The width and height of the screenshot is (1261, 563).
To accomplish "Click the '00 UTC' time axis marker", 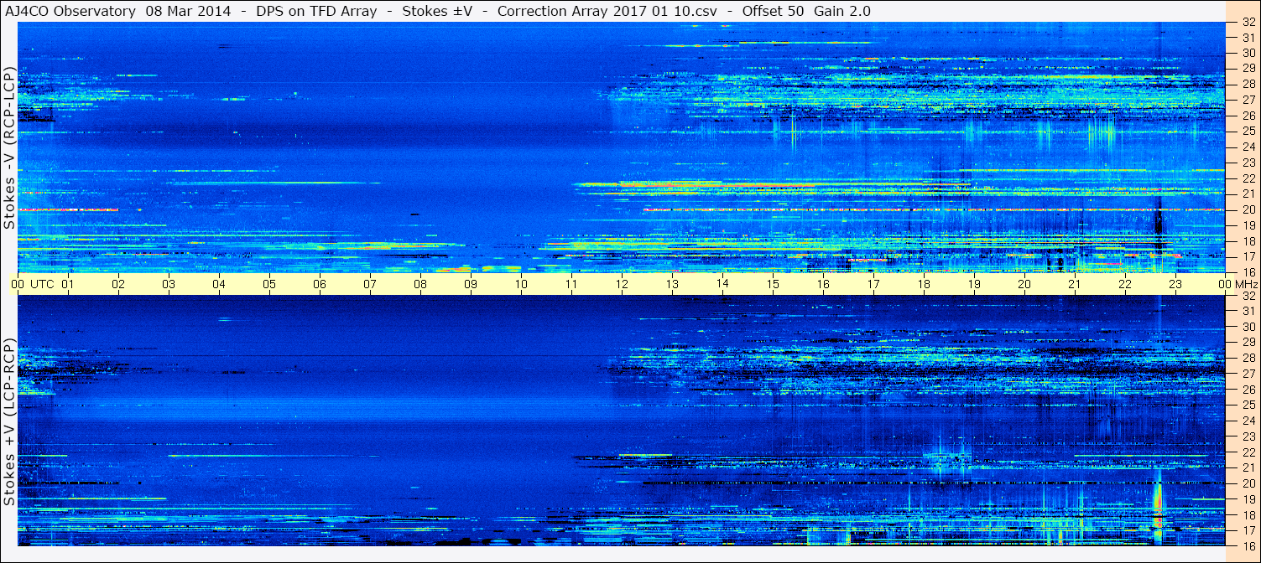I will tap(33, 284).
